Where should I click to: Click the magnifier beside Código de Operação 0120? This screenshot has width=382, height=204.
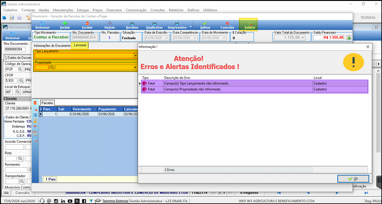pyautogui.click(x=20, y=69)
